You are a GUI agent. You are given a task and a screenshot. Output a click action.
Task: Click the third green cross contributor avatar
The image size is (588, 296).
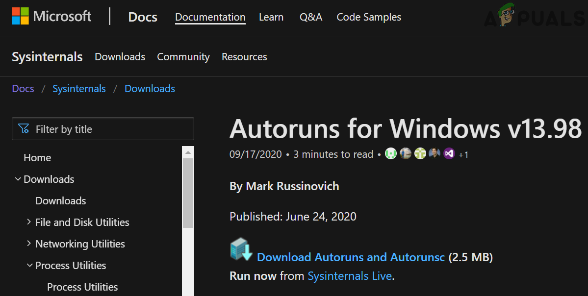click(420, 154)
